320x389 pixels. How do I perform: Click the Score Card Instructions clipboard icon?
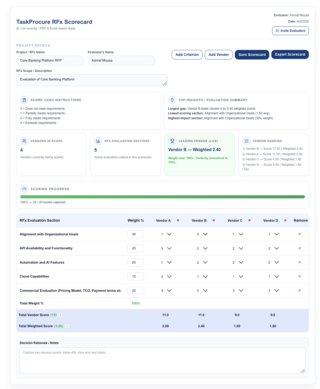click(24, 100)
